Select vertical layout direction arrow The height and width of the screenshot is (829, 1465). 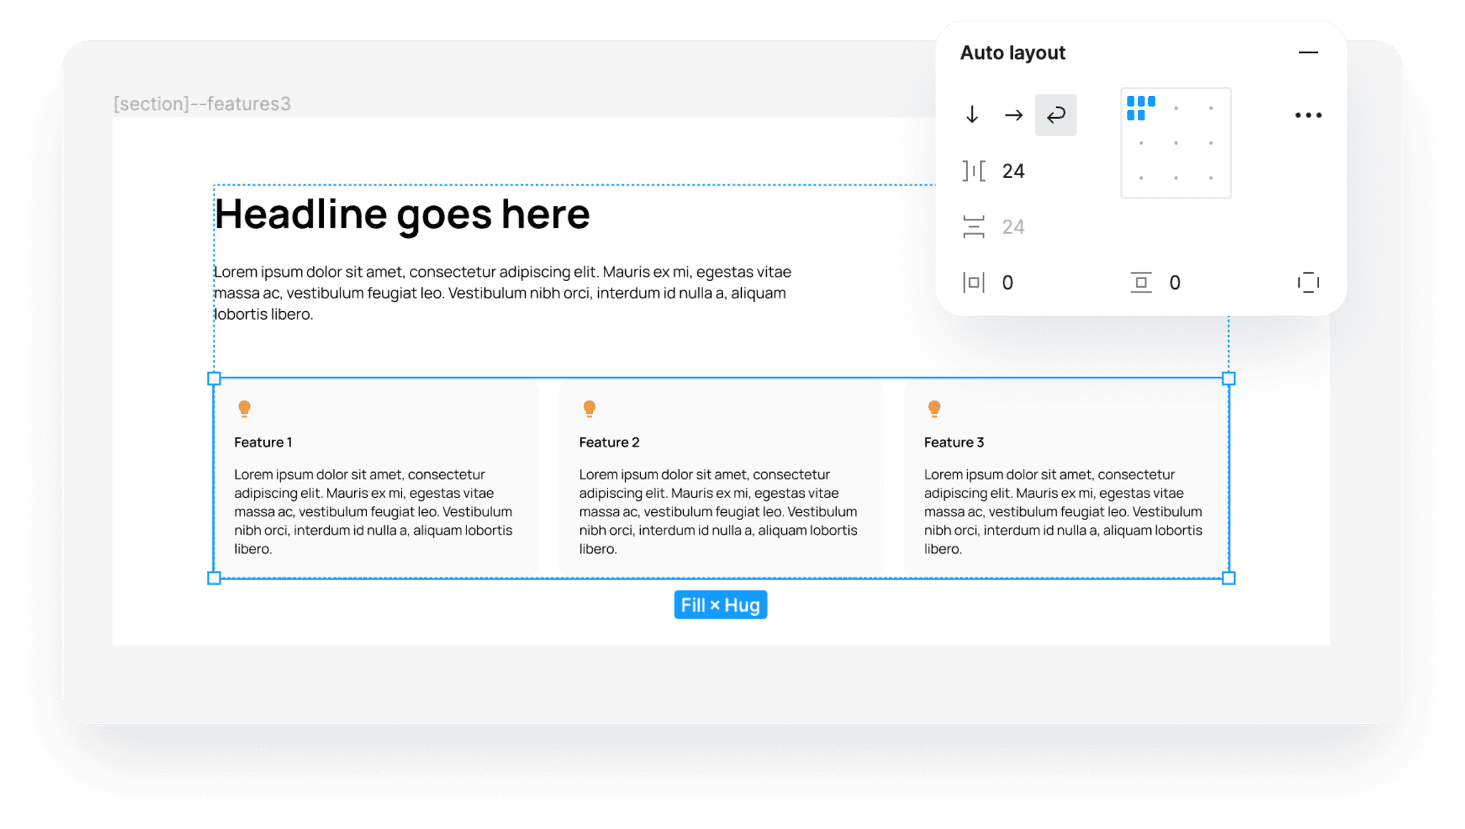pos(972,114)
